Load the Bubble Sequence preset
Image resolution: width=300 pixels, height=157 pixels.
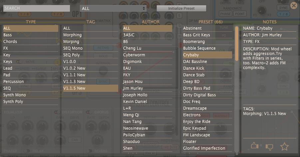(x=207, y=48)
